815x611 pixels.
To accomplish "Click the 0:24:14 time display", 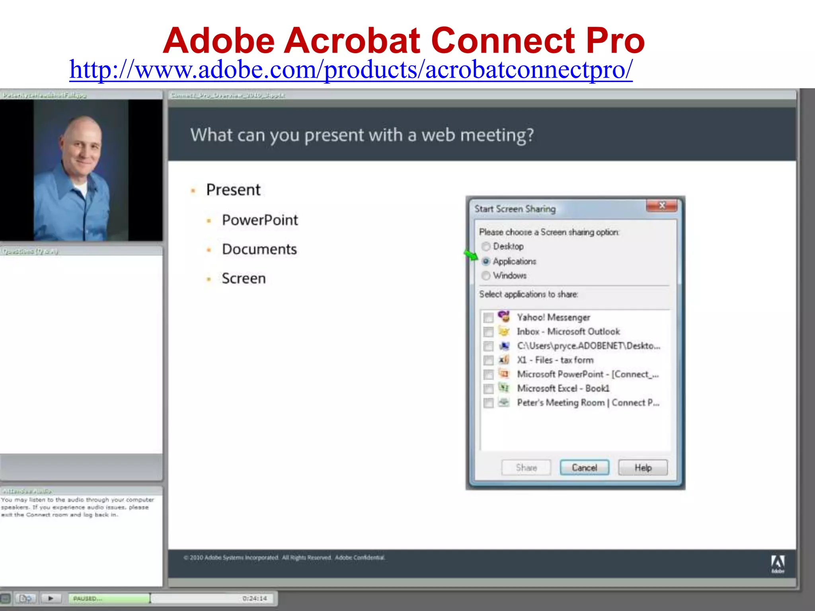I will pos(255,598).
